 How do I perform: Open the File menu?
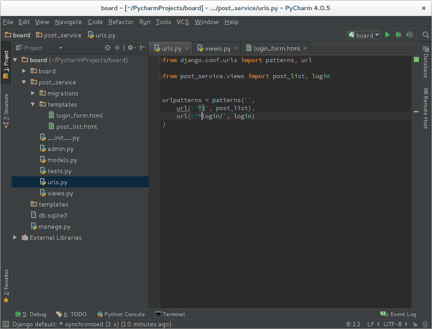[x=8, y=22]
